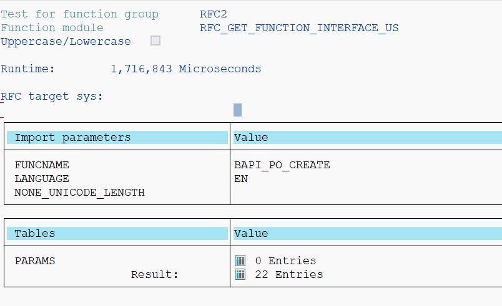Open the Result 22 Entries table icon
The width and height of the screenshot is (502, 306).
click(240, 274)
